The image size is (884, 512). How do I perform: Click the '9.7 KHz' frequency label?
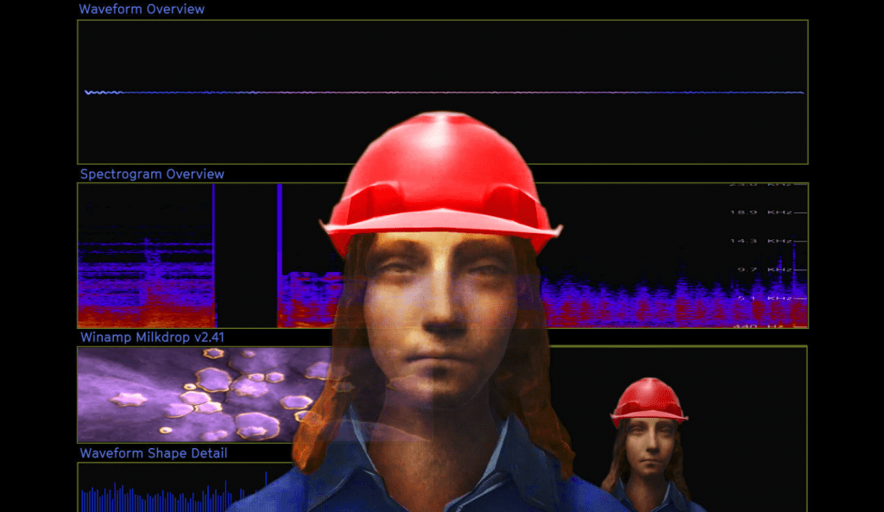pos(765,269)
